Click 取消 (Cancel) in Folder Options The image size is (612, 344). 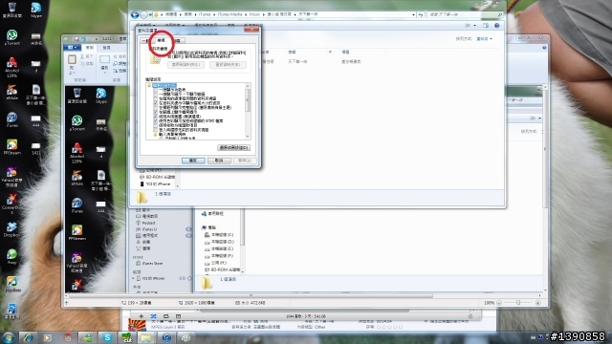219,161
